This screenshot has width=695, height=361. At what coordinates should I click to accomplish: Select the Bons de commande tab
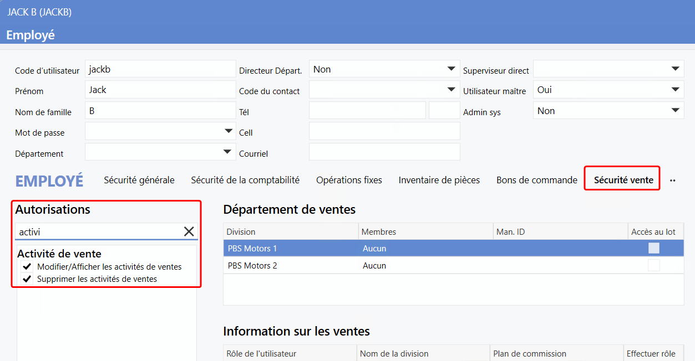536,180
